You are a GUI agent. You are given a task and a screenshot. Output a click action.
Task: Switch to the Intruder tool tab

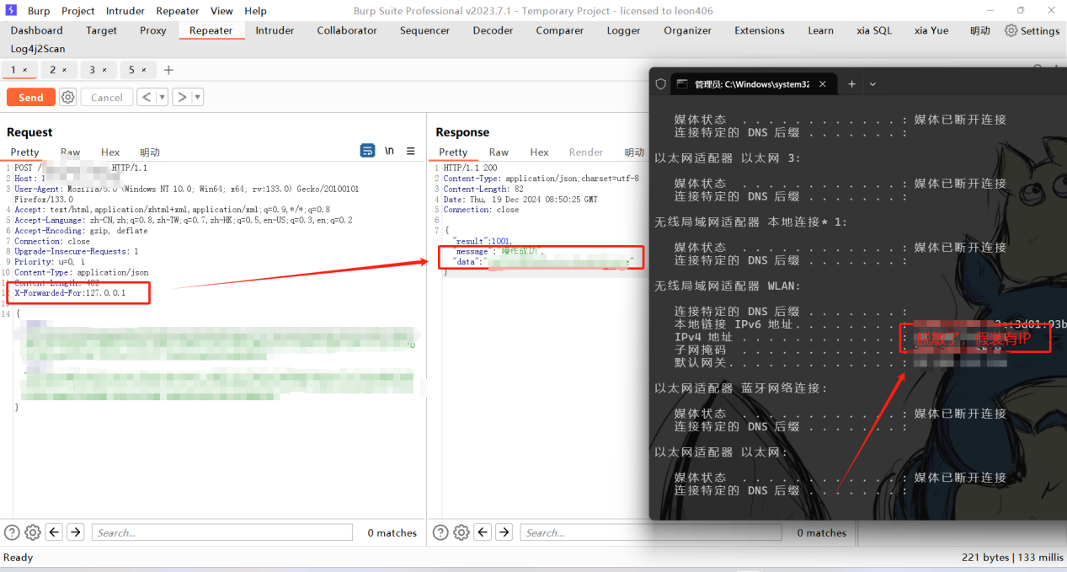275,30
